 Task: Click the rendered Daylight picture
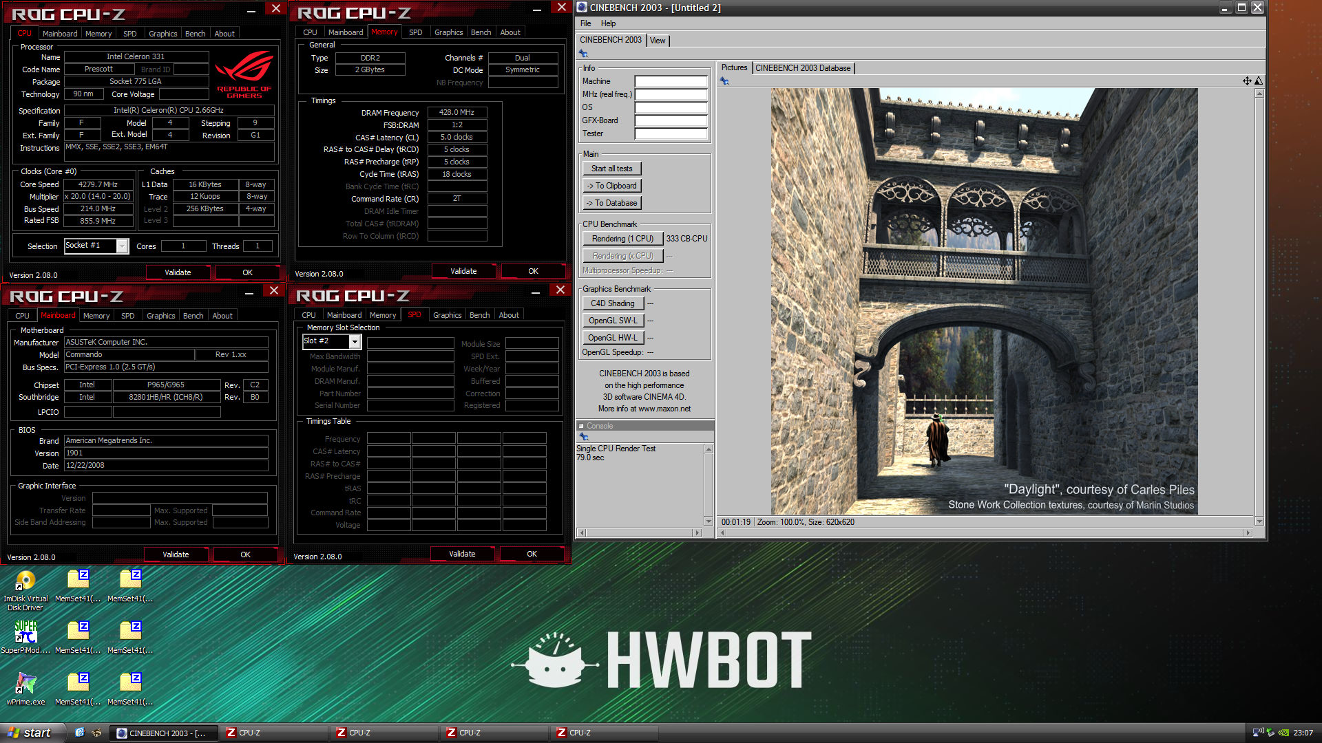985,301
